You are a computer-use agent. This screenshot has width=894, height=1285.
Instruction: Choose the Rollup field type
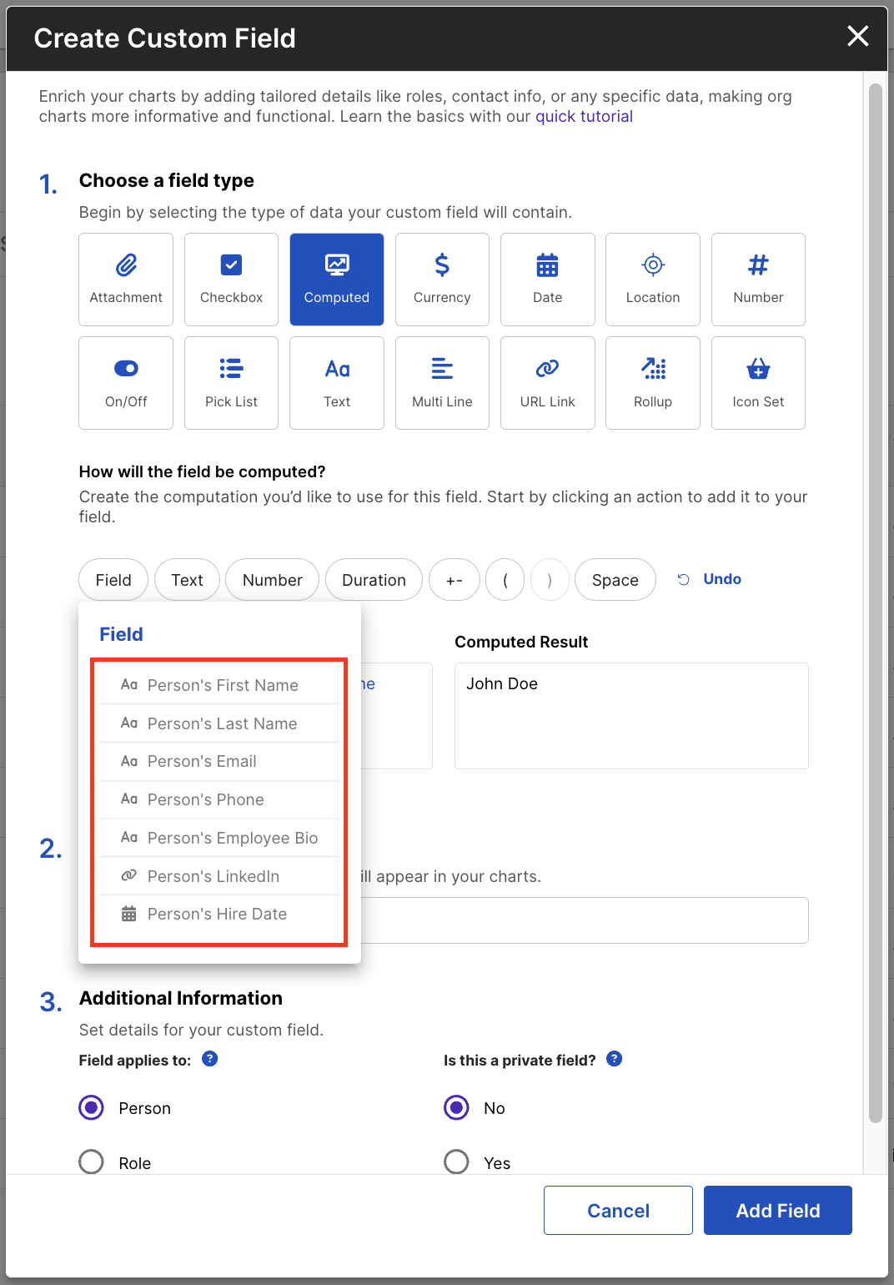pyautogui.click(x=653, y=383)
